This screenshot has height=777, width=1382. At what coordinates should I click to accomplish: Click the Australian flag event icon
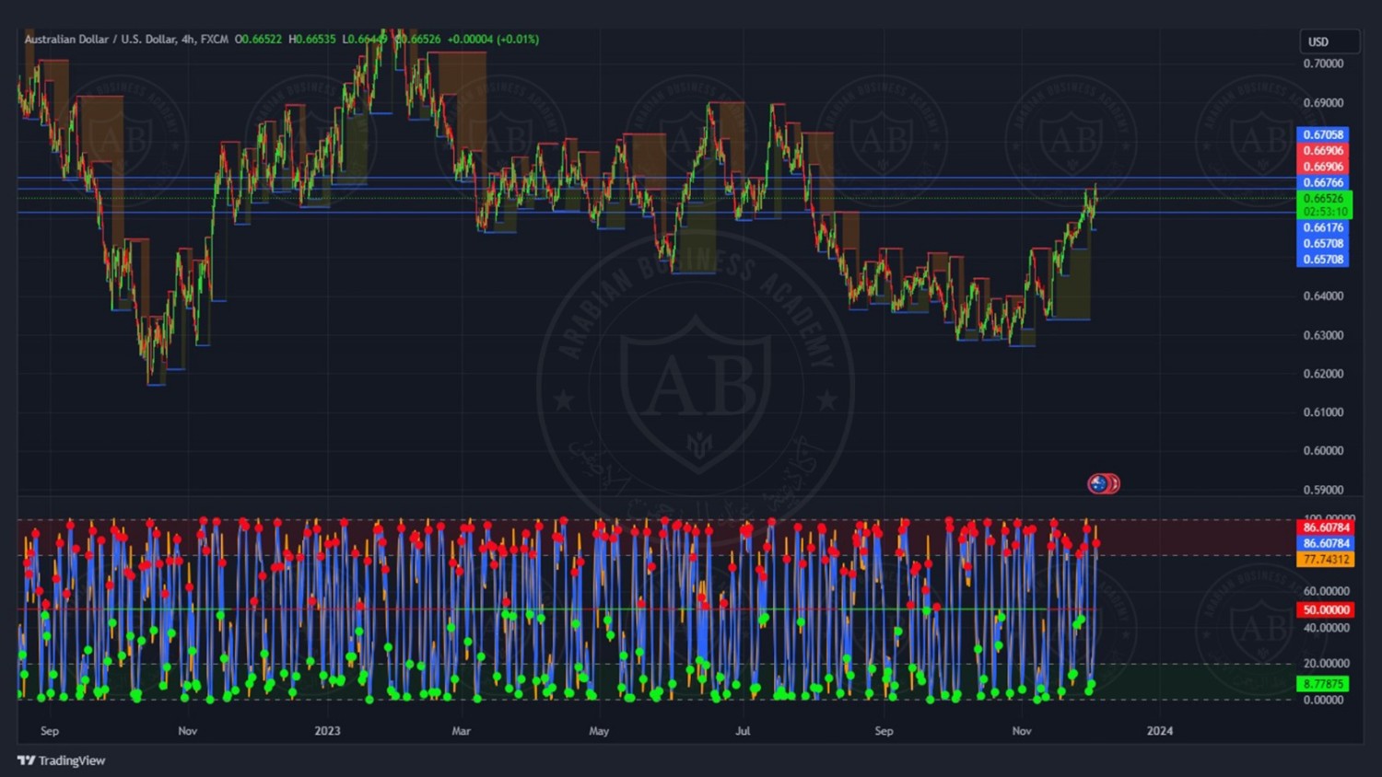(1098, 483)
